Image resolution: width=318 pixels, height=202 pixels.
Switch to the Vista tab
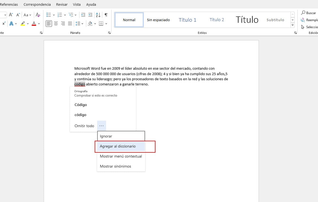point(77,4)
